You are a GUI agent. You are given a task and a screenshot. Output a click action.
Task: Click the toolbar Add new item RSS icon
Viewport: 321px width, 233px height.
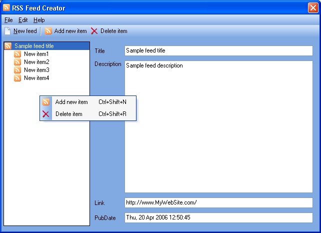[x=48, y=31]
